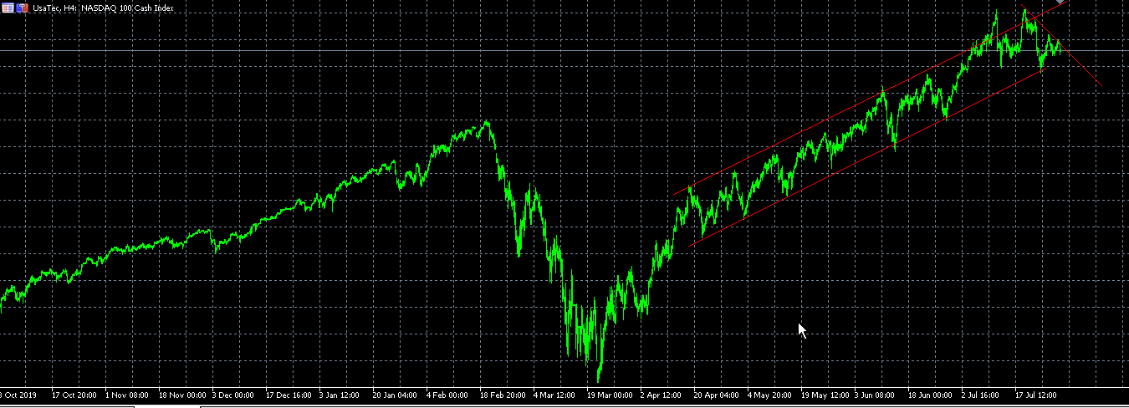The width and height of the screenshot is (1129, 408).
Task: Click the 20 Apr 04:00 time axis label
Action: tap(718, 395)
